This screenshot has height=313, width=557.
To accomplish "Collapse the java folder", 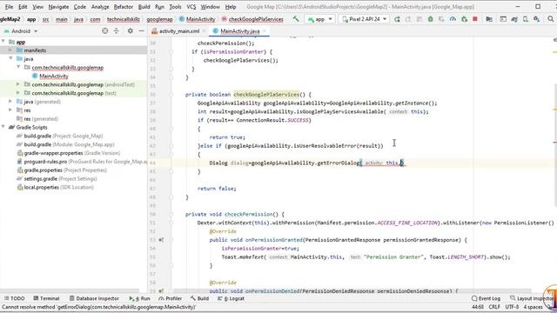I will (x=10, y=59).
